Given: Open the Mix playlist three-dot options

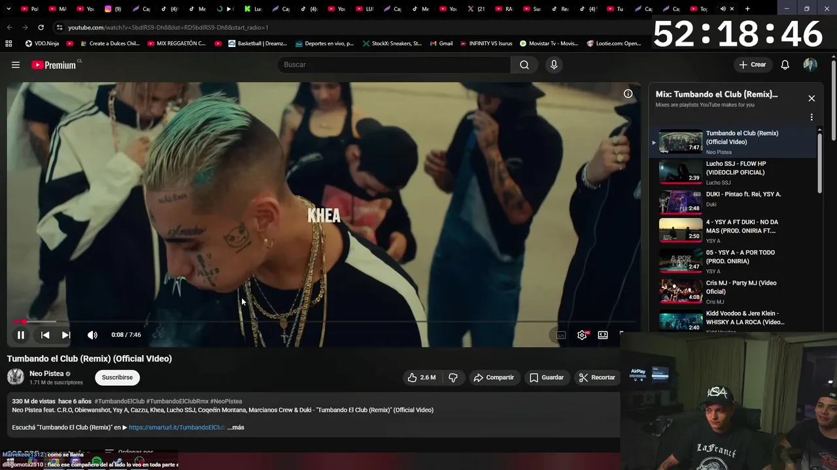Looking at the screenshot, I should click(811, 117).
